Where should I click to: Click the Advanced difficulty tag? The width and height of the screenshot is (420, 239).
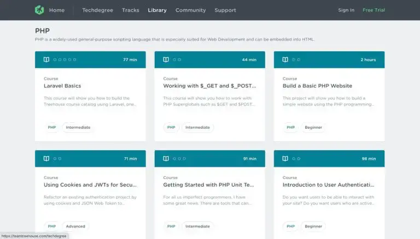75,226
